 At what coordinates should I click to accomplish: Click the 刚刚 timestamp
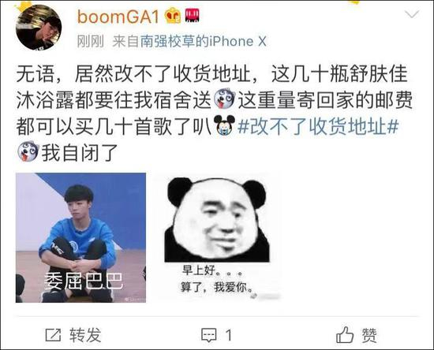point(90,42)
